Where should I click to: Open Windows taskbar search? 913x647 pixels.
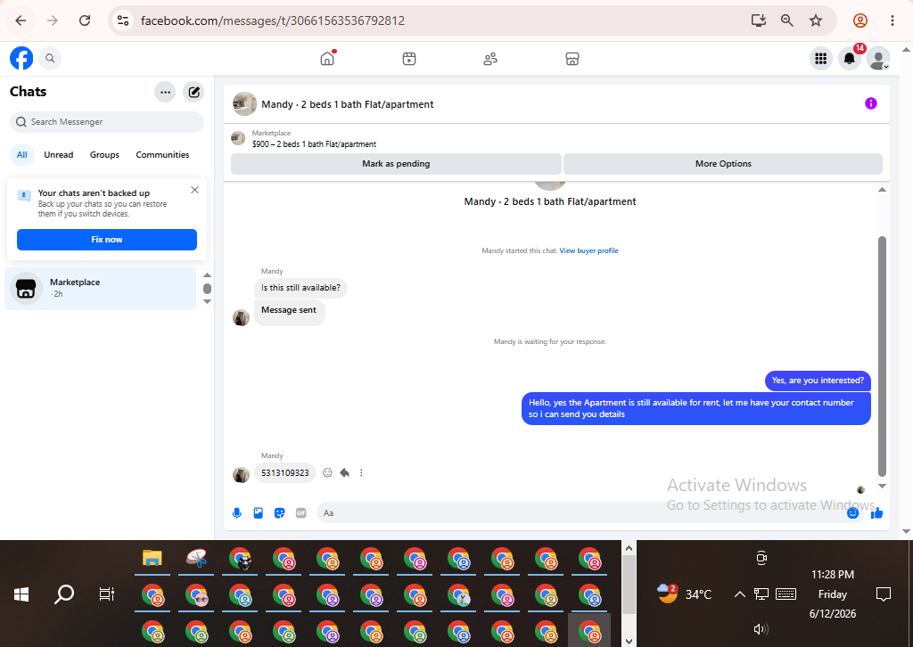(x=64, y=594)
